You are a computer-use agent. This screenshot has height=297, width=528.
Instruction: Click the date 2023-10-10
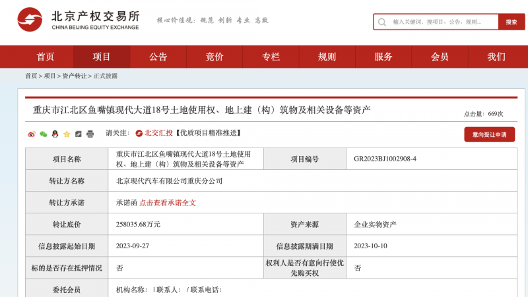pos(370,246)
